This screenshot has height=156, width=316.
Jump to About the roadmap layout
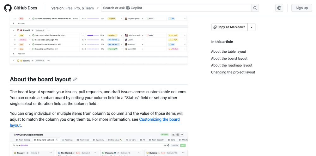click(x=232, y=65)
